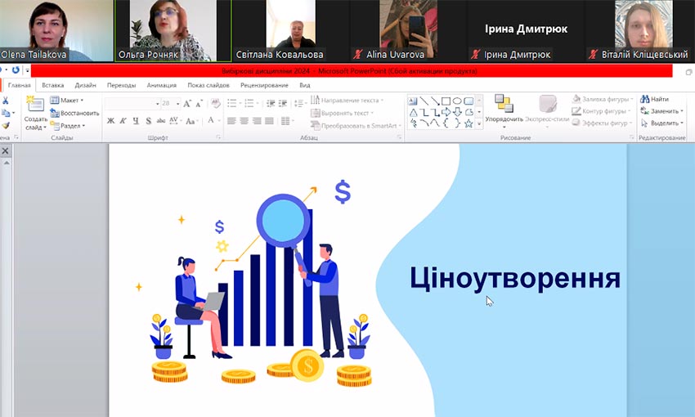The width and height of the screenshot is (695, 417).
Task: Click the redo arrow in quick access toolbar
Action: [16, 70]
